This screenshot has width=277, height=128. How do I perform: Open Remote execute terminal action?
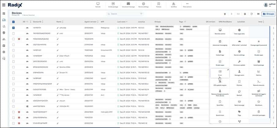pyautogui.click(x=259, y=83)
